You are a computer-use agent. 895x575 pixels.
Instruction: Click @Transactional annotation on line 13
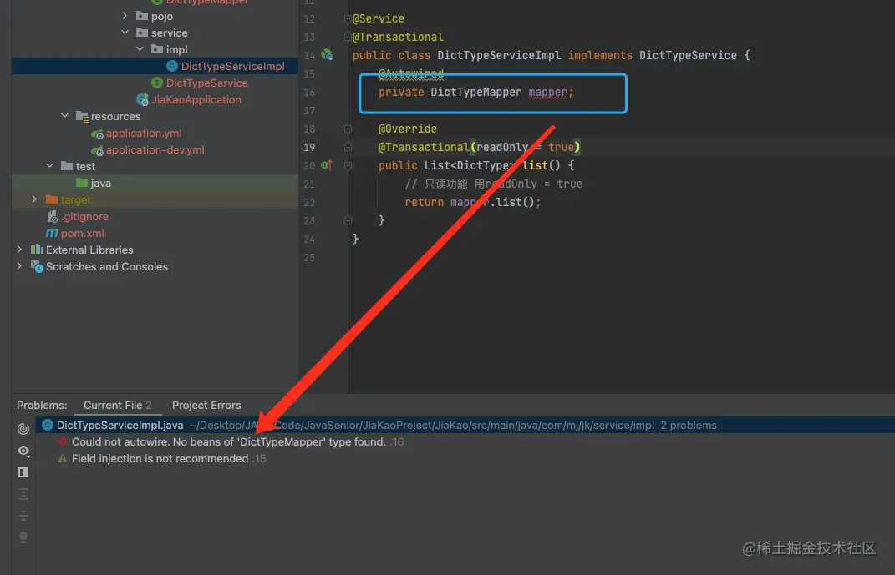point(398,37)
